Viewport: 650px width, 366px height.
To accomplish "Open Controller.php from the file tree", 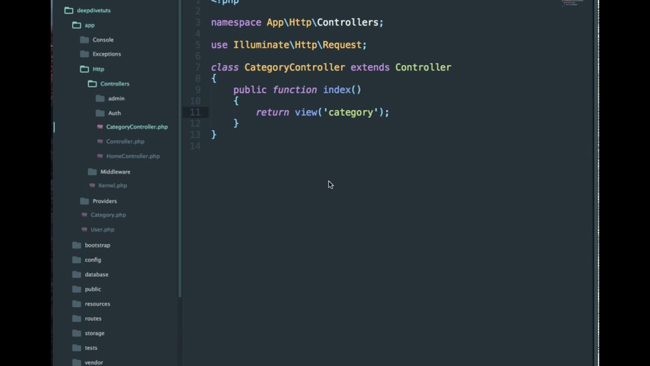I will (x=125, y=142).
